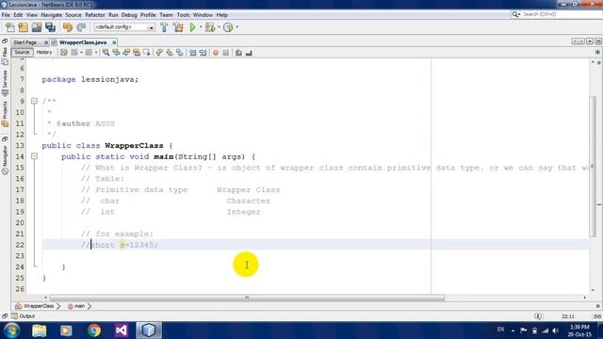Open the View menu

pos(32,15)
